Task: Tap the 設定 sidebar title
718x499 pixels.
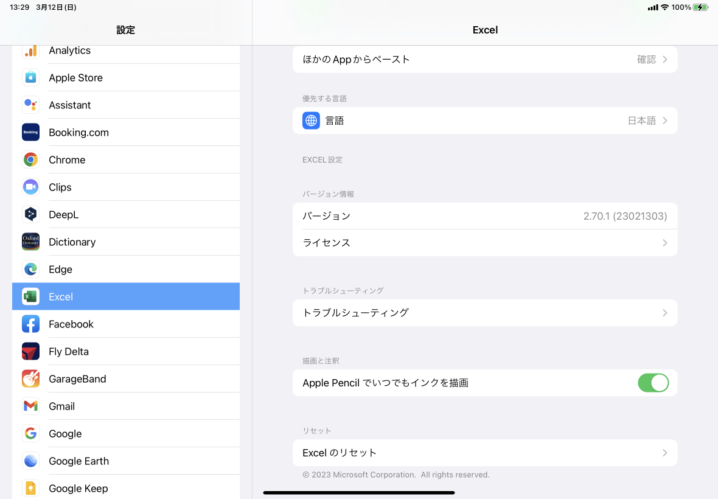Action: point(125,30)
